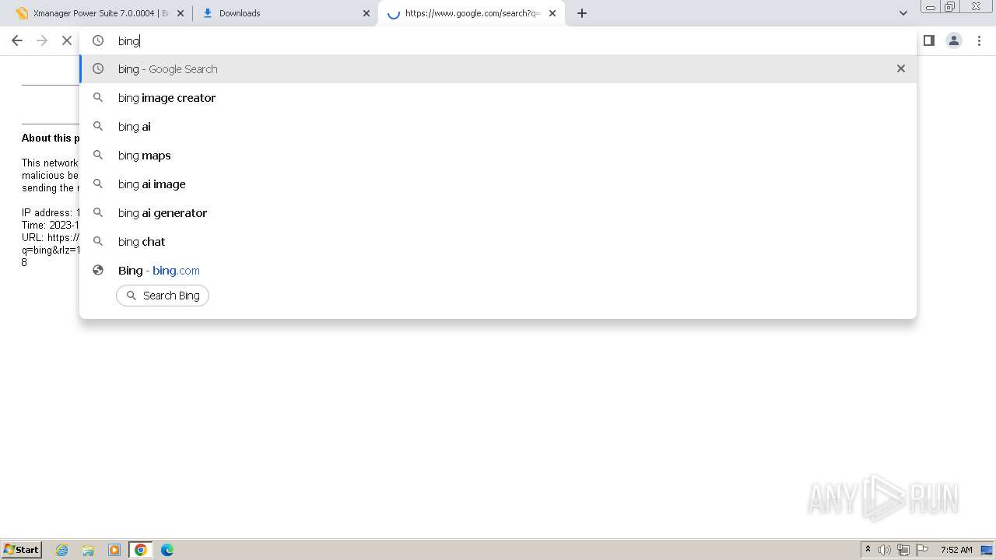Open the Windows Start menu

[x=22, y=549]
